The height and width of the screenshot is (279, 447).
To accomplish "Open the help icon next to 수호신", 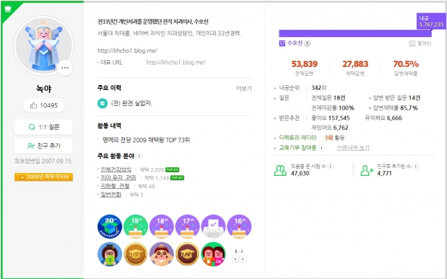I will tap(307, 43).
